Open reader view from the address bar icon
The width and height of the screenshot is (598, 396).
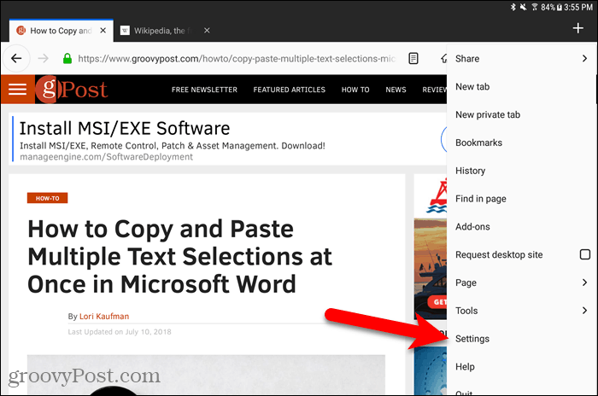click(413, 58)
